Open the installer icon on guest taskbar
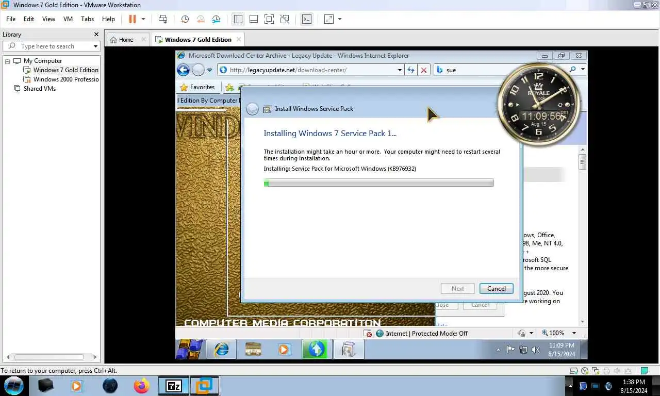The width and height of the screenshot is (660, 396). (349, 349)
